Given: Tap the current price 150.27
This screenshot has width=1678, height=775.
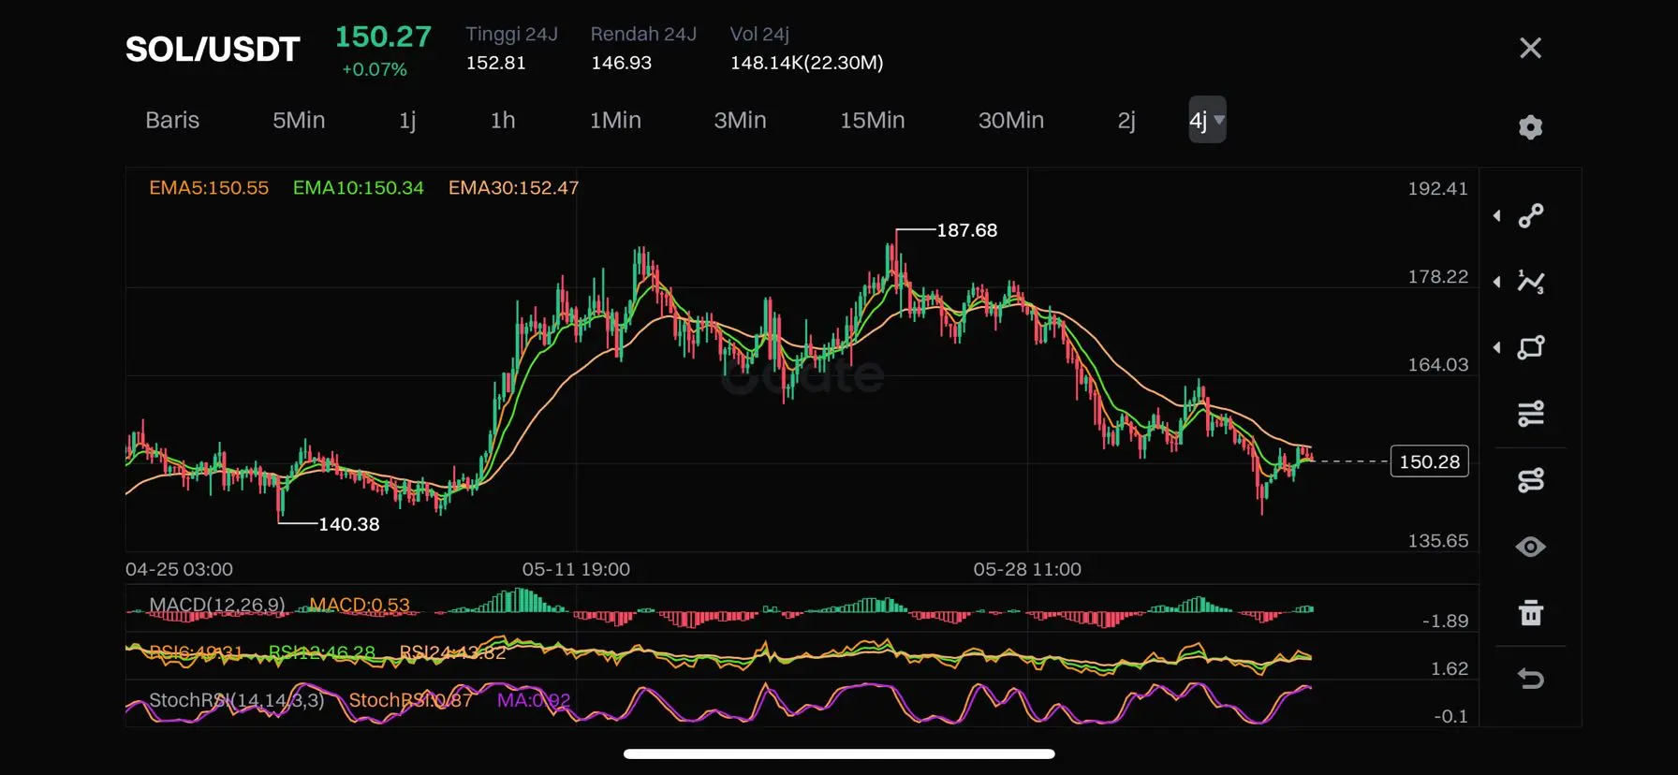Looking at the screenshot, I should point(383,37).
